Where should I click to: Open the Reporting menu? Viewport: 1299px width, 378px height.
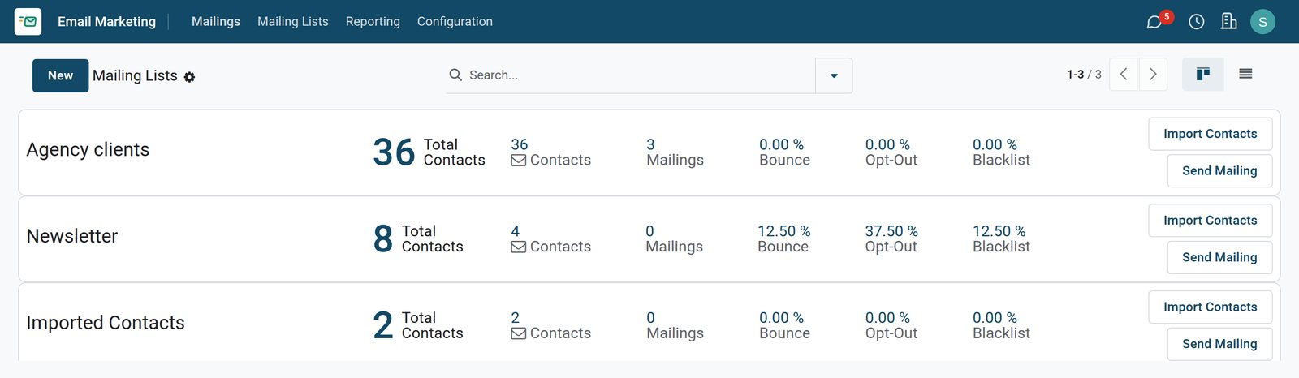tap(373, 21)
